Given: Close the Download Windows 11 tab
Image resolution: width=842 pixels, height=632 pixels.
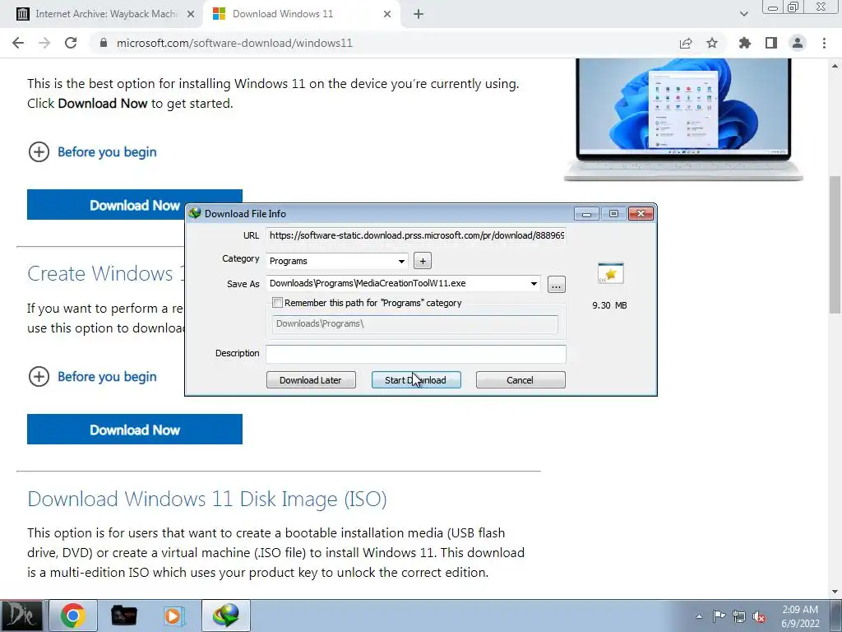Looking at the screenshot, I should (x=387, y=14).
